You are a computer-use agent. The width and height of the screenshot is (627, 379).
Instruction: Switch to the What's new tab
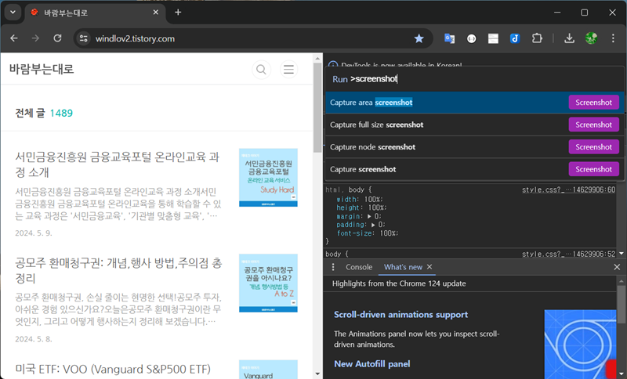[x=403, y=267]
